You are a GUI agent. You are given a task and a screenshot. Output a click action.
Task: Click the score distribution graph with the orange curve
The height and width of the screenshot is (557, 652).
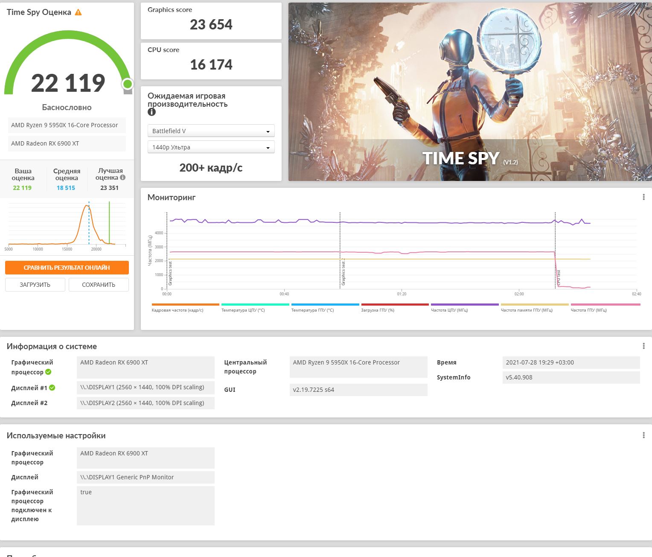click(x=67, y=226)
